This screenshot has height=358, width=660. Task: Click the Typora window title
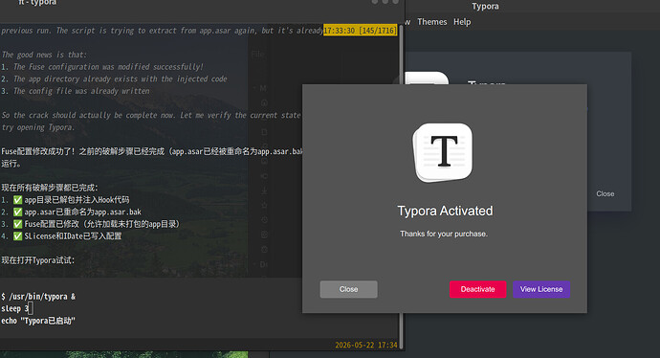[x=485, y=6]
